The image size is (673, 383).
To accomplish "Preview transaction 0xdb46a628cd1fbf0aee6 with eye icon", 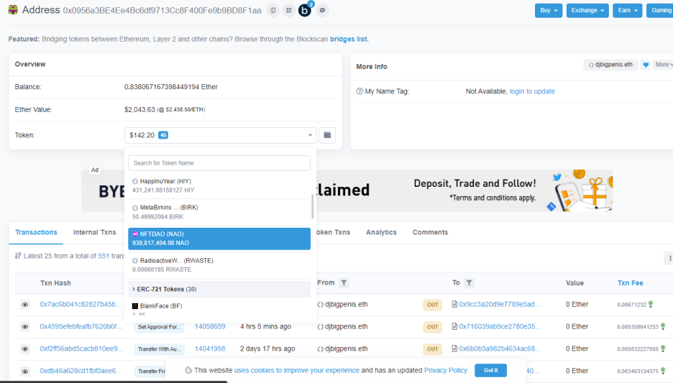I will tap(25, 372).
